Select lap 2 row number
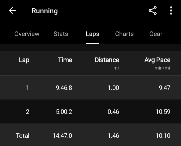Image resolution: width=181 pixels, height=146 pixels. tap(27, 112)
